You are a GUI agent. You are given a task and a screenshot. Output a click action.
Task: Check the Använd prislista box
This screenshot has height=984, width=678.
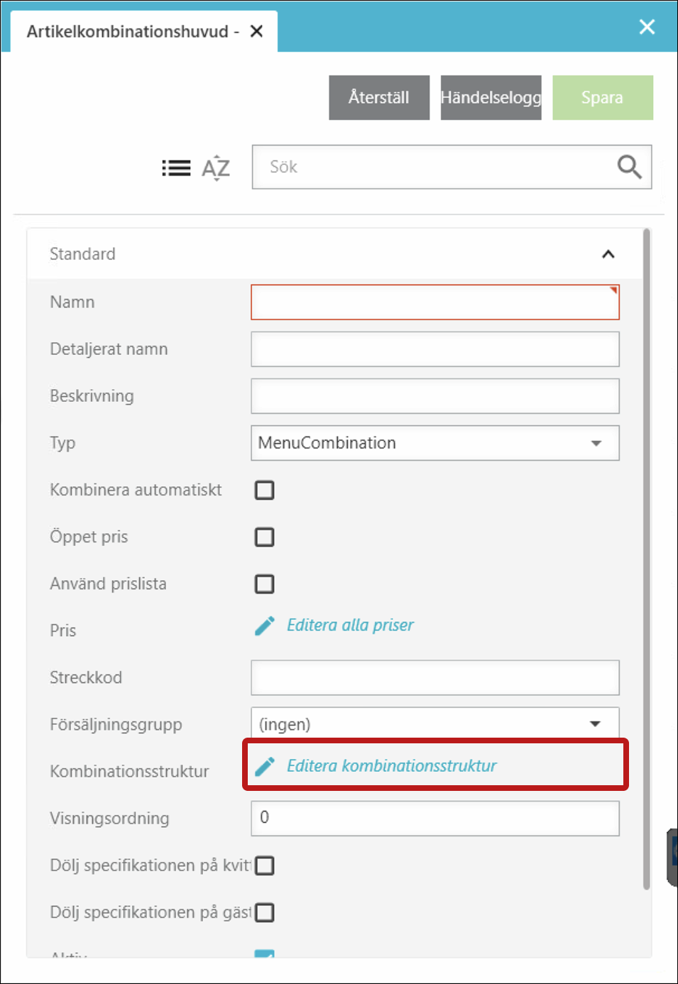(265, 584)
